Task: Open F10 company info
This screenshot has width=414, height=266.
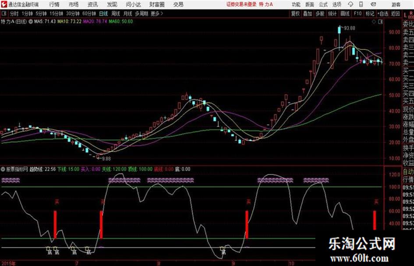Action: coord(357,14)
